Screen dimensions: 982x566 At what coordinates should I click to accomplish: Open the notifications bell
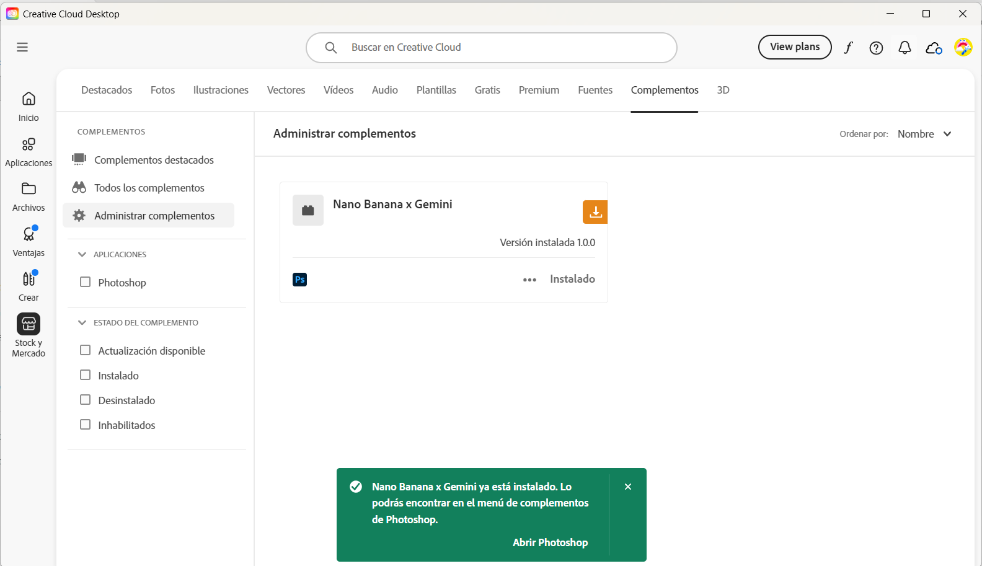[x=905, y=48]
